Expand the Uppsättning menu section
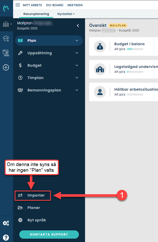 pos(49,53)
